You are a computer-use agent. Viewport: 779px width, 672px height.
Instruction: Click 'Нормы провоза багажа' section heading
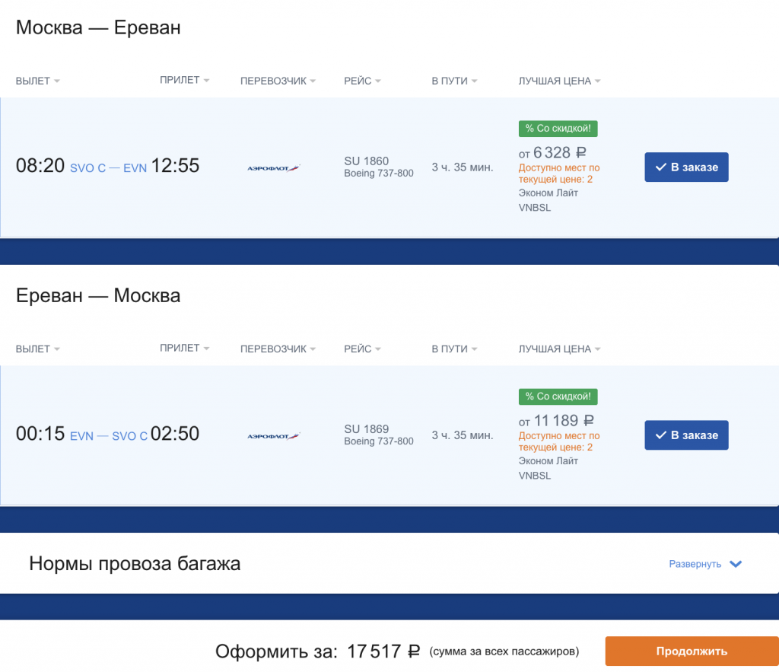[x=135, y=564]
